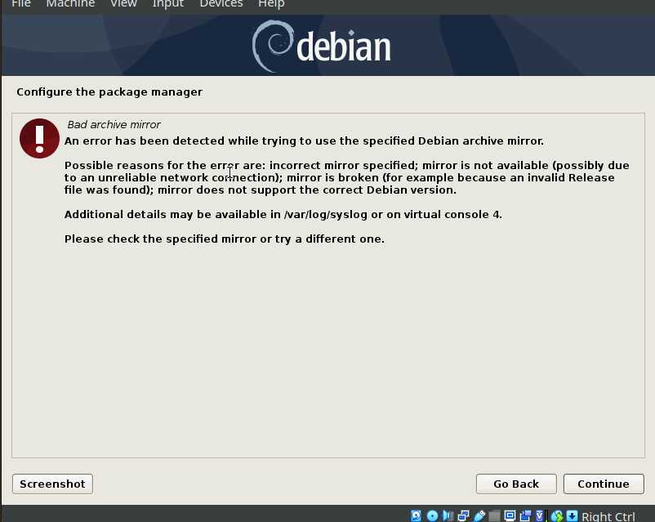Image resolution: width=655 pixels, height=522 pixels.
Task: Click the network adapters status icon
Action: (x=464, y=515)
